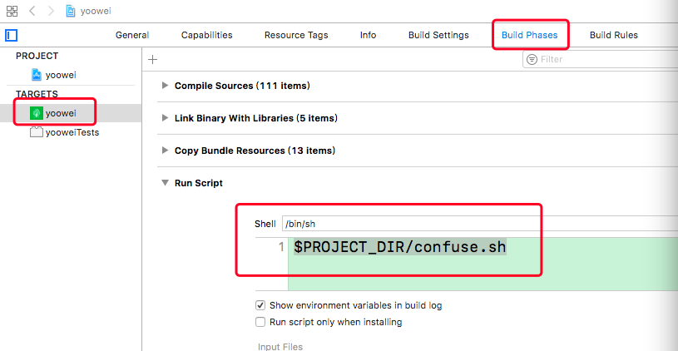Viewport: 678px width, 351px height.
Task: Uncheck Show environment variables in build log
Action: (260, 305)
